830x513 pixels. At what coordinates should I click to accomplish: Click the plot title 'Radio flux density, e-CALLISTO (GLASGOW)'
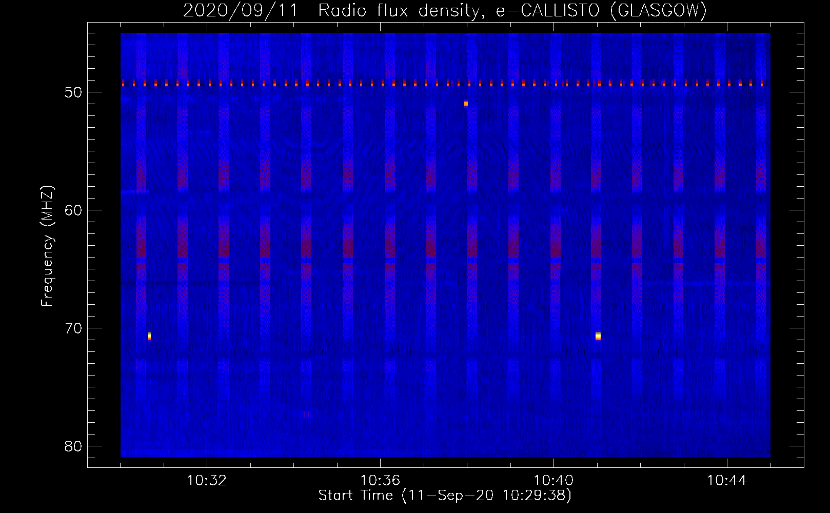[512, 10]
